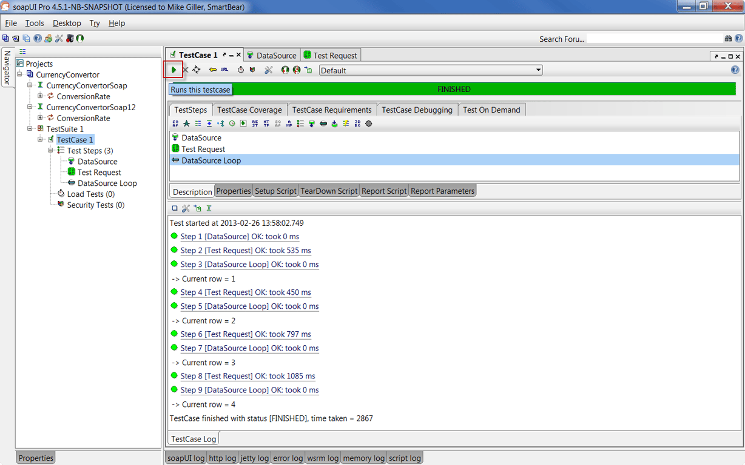Open Step 8 Test Request 1085 ms link

coord(248,376)
